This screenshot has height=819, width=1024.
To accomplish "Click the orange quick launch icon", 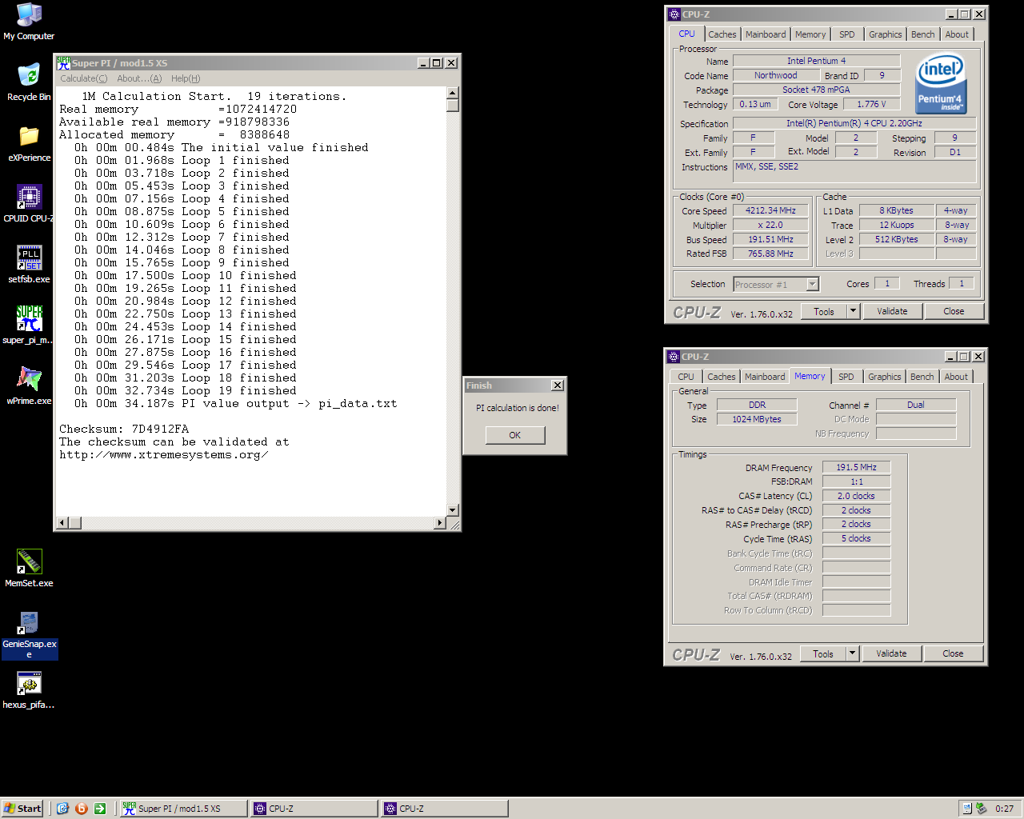I will point(81,809).
